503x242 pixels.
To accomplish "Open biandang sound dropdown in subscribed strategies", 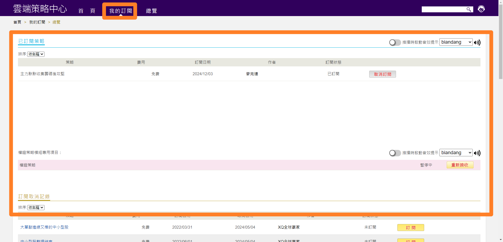I will coord(456,42).
